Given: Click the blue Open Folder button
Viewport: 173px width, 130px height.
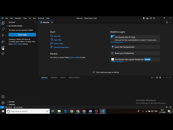Looking at the screenshot, I should tap(22, 35).
